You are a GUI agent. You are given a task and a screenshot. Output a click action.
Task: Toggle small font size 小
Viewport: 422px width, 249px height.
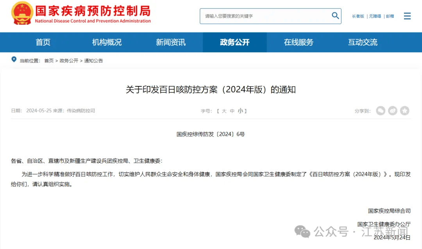tap(240, 111)
